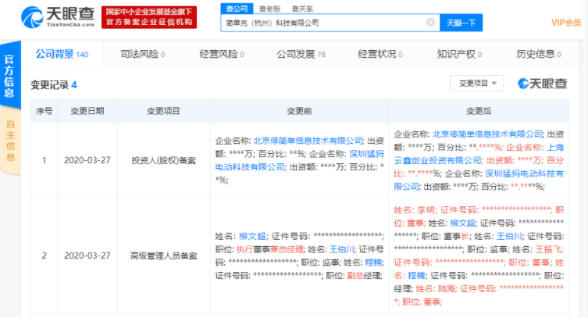
Task: Open 柳文超 person link in 变更前 column
Action: [252, 236]
